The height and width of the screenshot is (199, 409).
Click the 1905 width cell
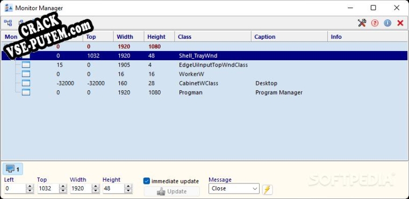124,65
